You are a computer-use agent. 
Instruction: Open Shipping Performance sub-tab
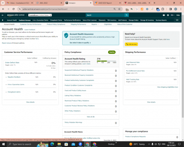pos(78,24)
